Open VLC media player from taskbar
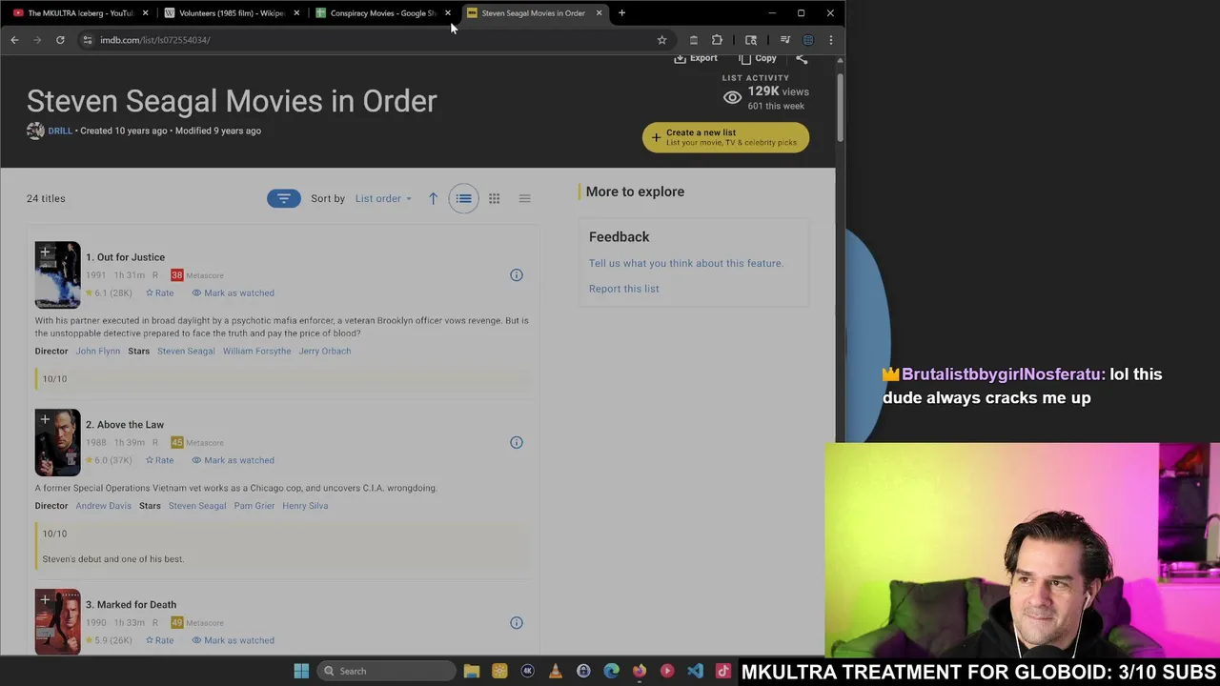This screenshot has width=1220, height=686. pyautogui.click(x=556, y=671)
